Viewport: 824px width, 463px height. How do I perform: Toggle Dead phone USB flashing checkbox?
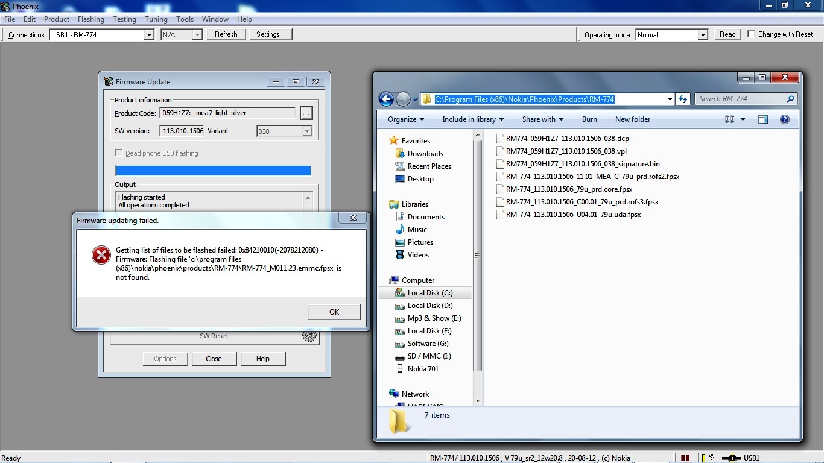click(119, 153)
